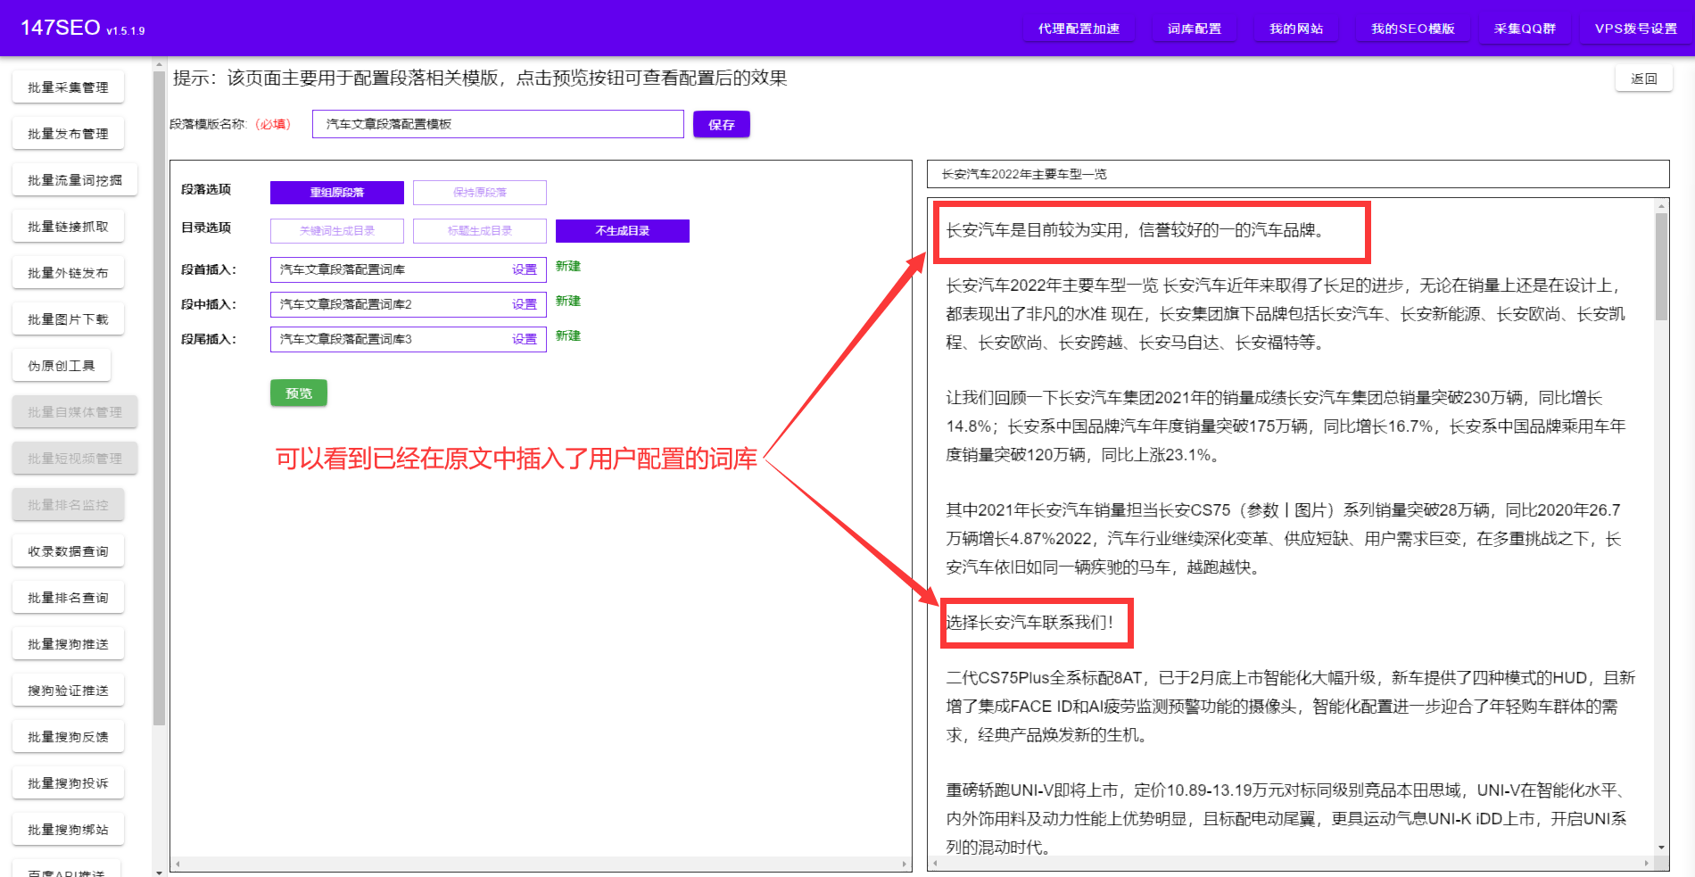
Task: Click the green 预览 button
Action: pyautogui.click(x=299, y=393)
